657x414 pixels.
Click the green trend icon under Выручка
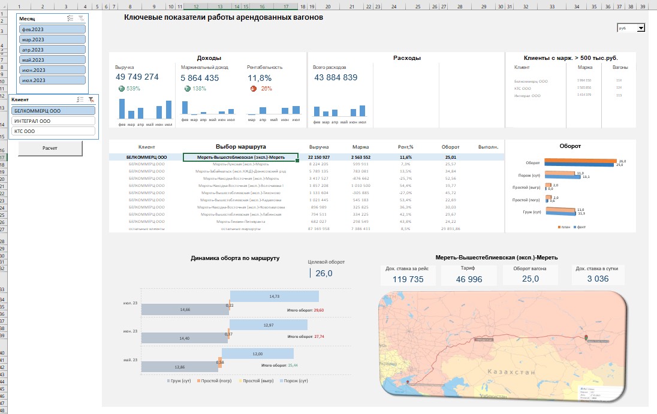click(x=122, y=89)
